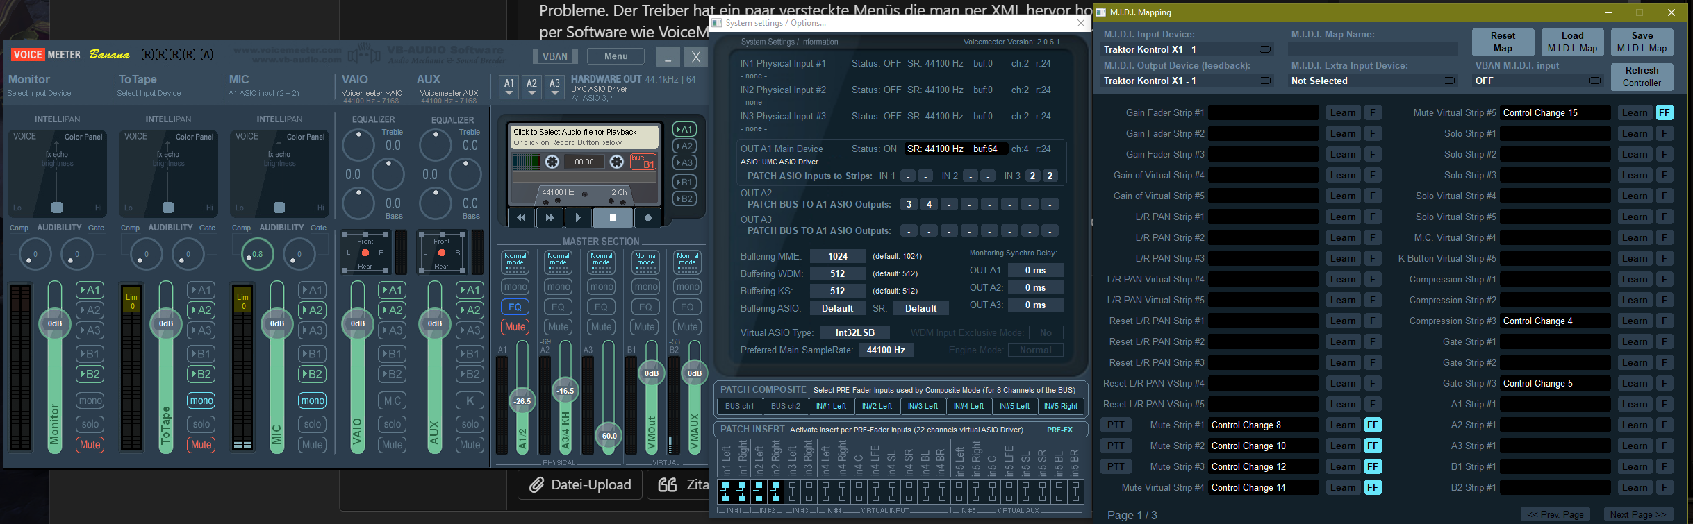Toggle the VBAN button in Voicemeeter
The height and width of the screenshot is (524, 1693).
click(554, 56)
